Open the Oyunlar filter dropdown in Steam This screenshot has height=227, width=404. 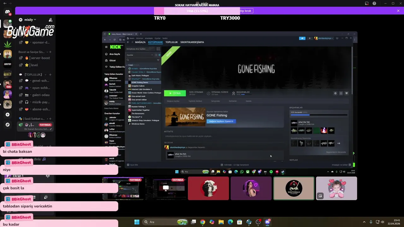coord(140,55)
